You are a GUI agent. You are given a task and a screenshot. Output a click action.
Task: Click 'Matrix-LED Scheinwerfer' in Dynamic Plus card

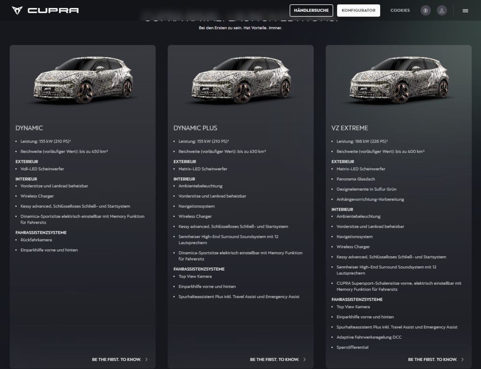tap(203, 169)
